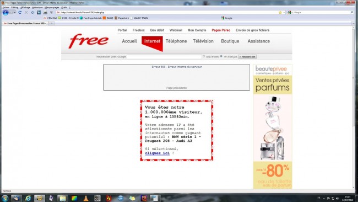Open a new tab with plus button

(52, 23)
